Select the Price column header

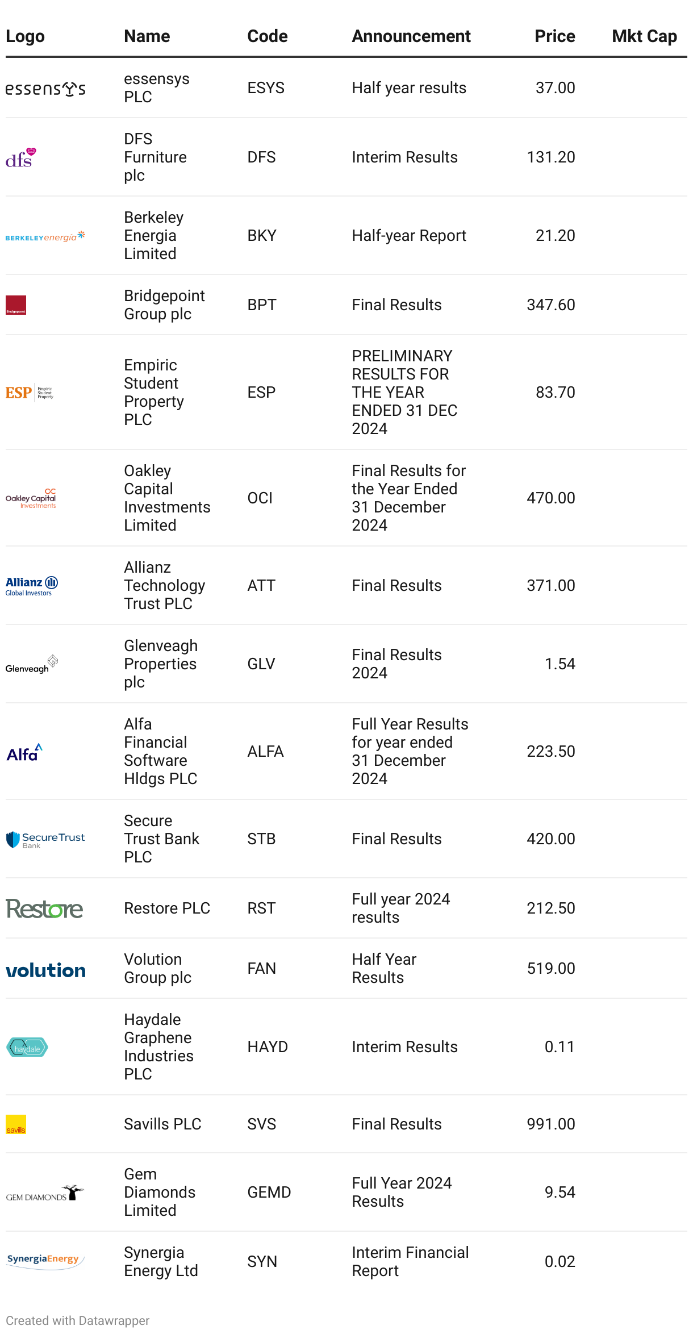click(x=554, y=36)
